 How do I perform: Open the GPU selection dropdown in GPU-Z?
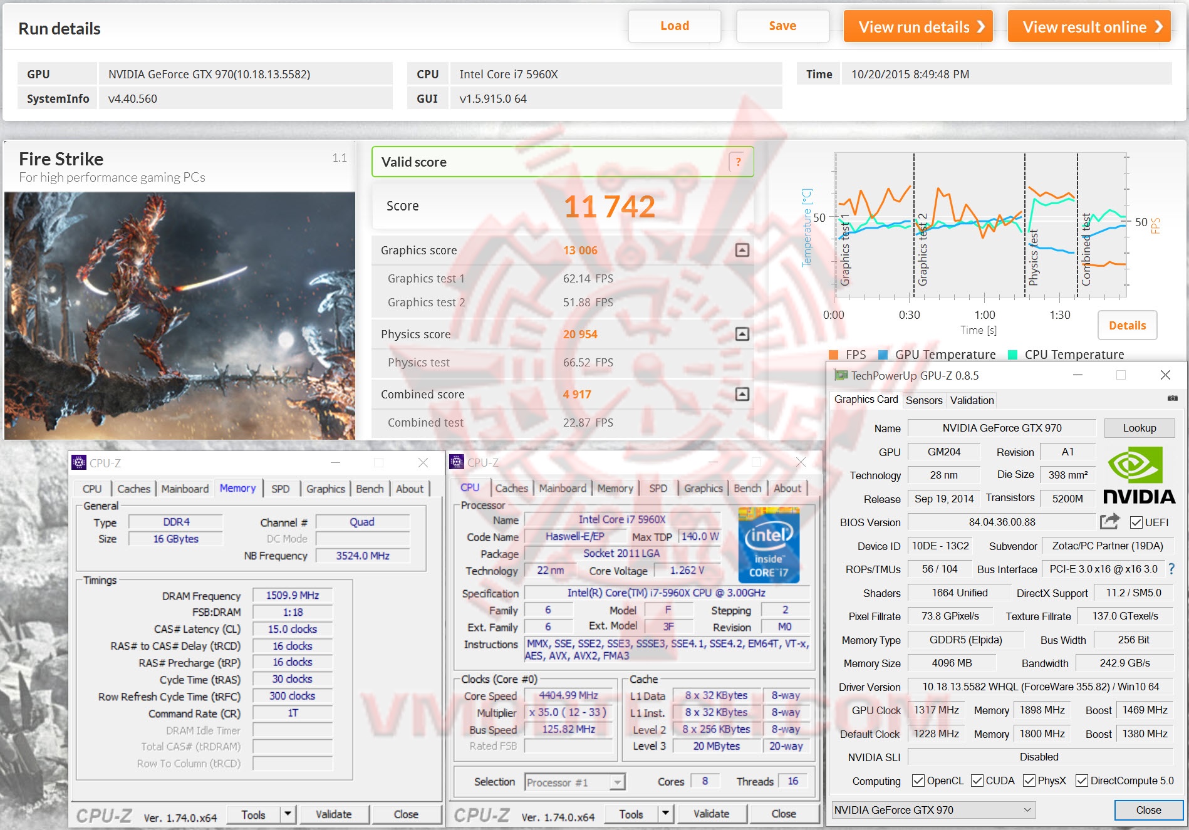pyautogui.click(x=933, y=810)
